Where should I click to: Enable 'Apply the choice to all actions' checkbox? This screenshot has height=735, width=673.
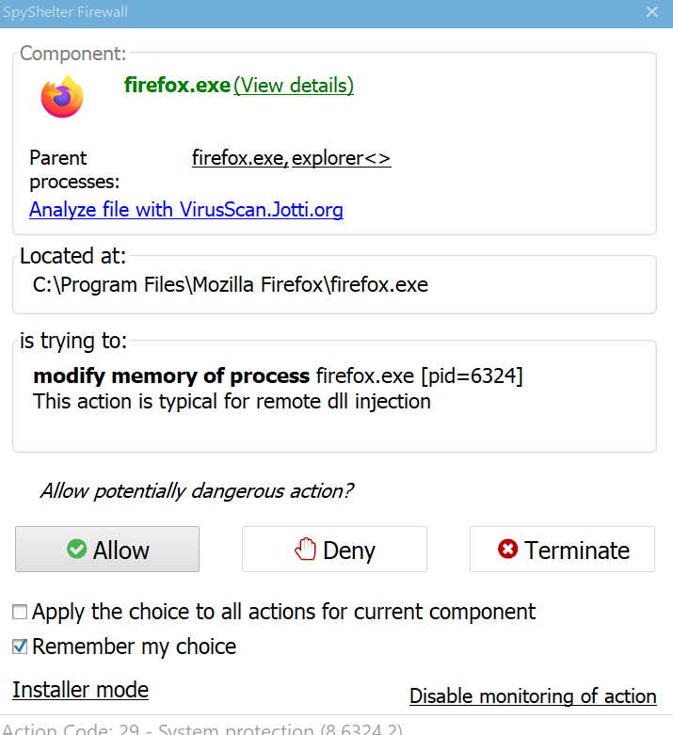(x=20, y=613)
